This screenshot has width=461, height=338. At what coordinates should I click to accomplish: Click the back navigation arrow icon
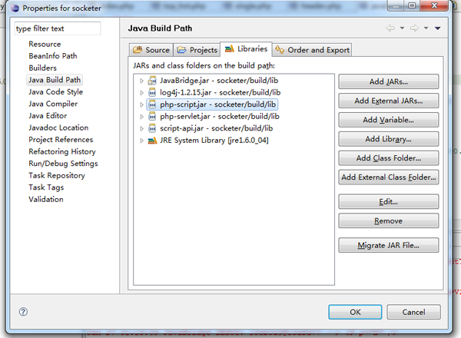click(x=392, y=28)
